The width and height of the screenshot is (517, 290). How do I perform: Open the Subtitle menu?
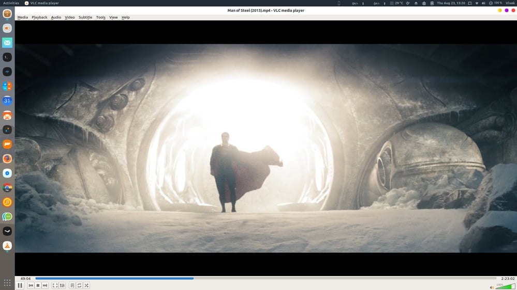coord(85,18)
